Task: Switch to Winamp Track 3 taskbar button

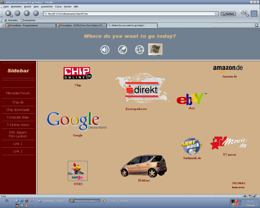Action: pyautogui.click(x=117, y=201)
